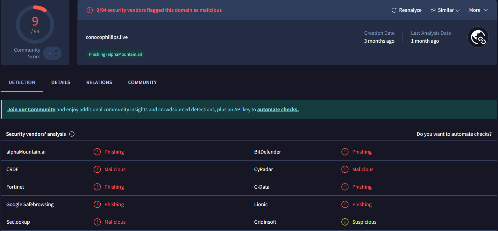The image size is (498, 231).
Task: Upvote the community score arrow
Action: coord(56,50)
